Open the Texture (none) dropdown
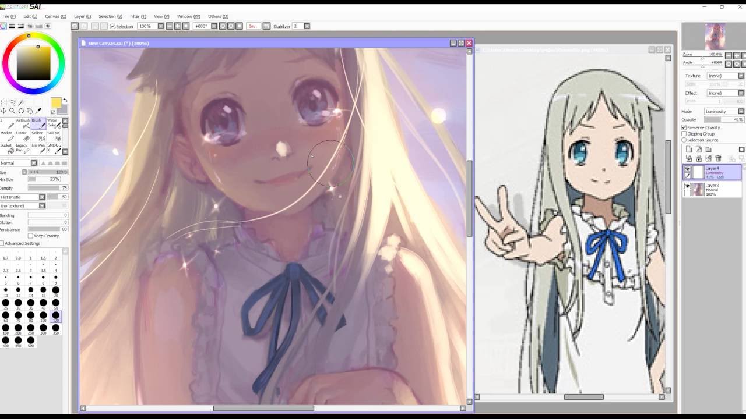746x419 pixels. point(726,76)
